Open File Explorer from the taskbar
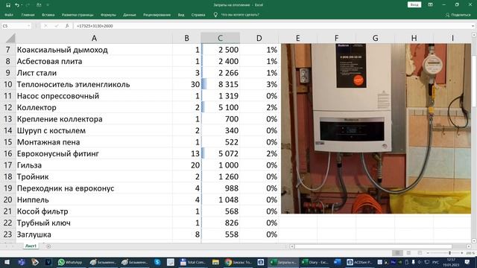 point(215,262)
